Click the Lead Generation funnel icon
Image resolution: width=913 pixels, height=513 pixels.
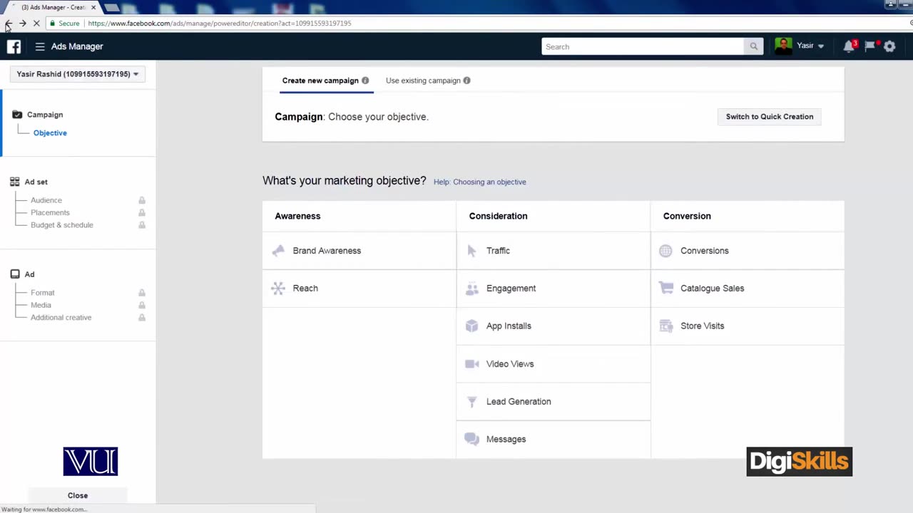coord(471,402)
